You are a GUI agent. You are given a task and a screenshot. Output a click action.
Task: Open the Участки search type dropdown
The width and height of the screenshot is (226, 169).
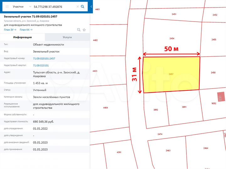(x=21, y=6)
